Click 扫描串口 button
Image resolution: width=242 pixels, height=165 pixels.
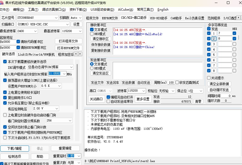(x=8, y=24)
